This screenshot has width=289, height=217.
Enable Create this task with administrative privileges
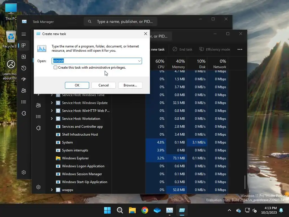(55, 68)
